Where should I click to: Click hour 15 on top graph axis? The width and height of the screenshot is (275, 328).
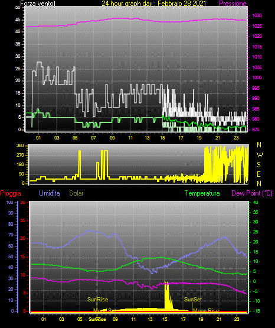162,138
